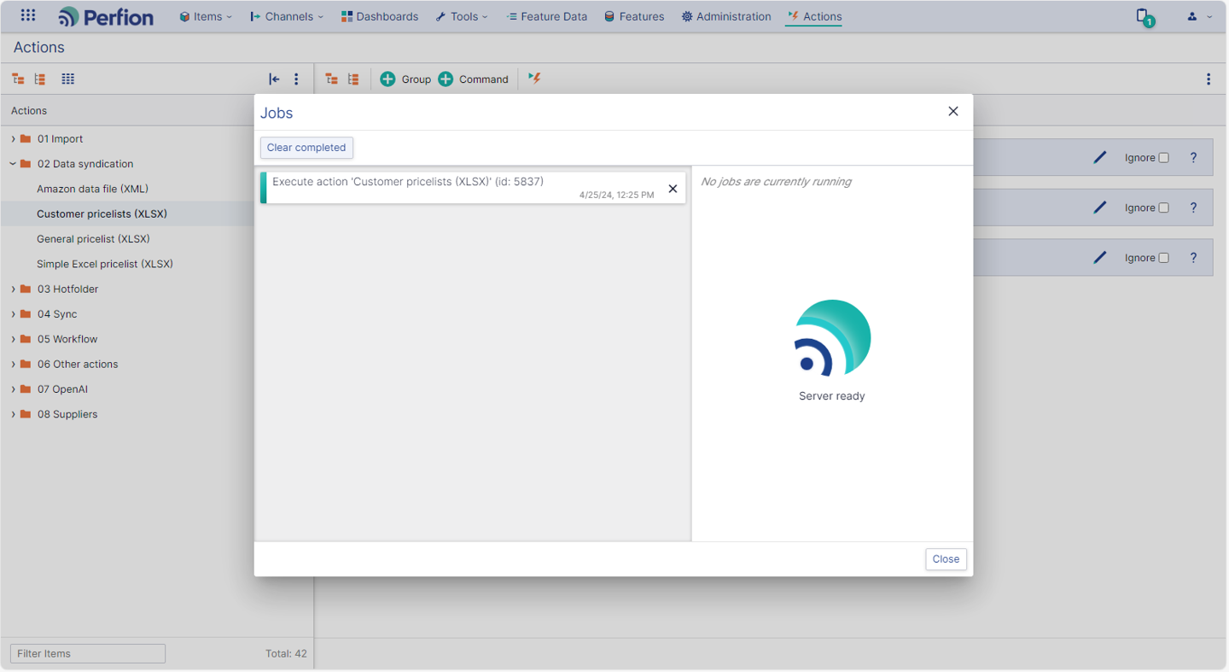Open Administration
This screenshot has width=1229, height=672.
pyautogui.click(x=726, y=16)
